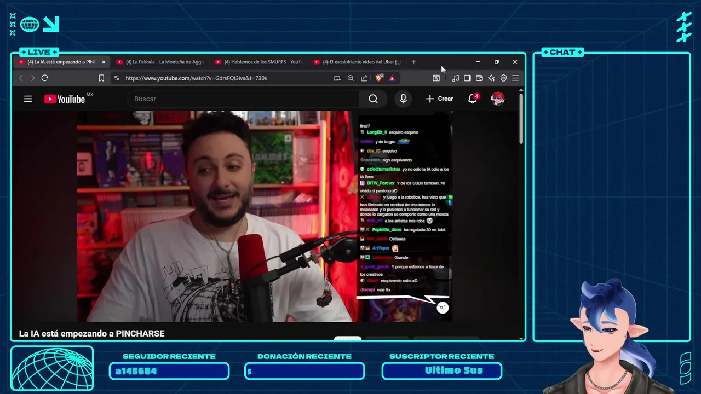The height and width of the screenshot is (394, 701).
Task: Click recent follower name 'a145684'
Action: click(136, 371)
